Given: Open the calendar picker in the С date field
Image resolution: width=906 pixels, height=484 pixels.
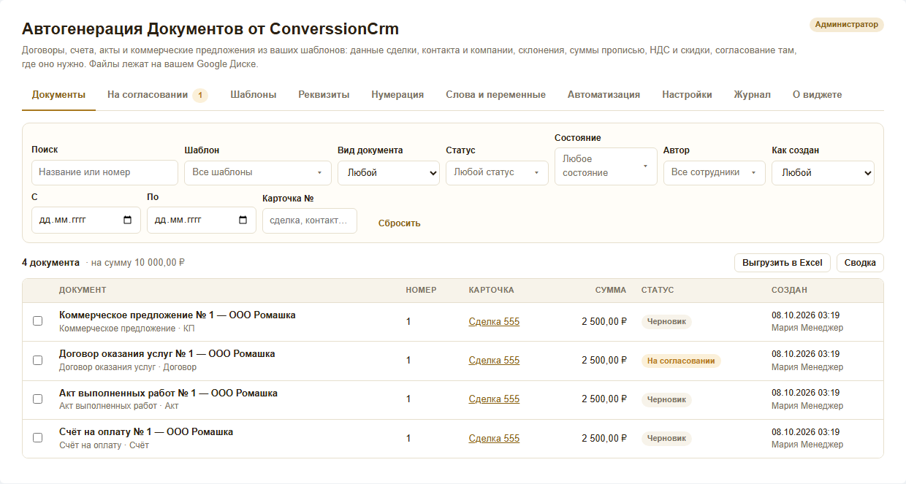Looking at the screenshot, I should (128, 220).
